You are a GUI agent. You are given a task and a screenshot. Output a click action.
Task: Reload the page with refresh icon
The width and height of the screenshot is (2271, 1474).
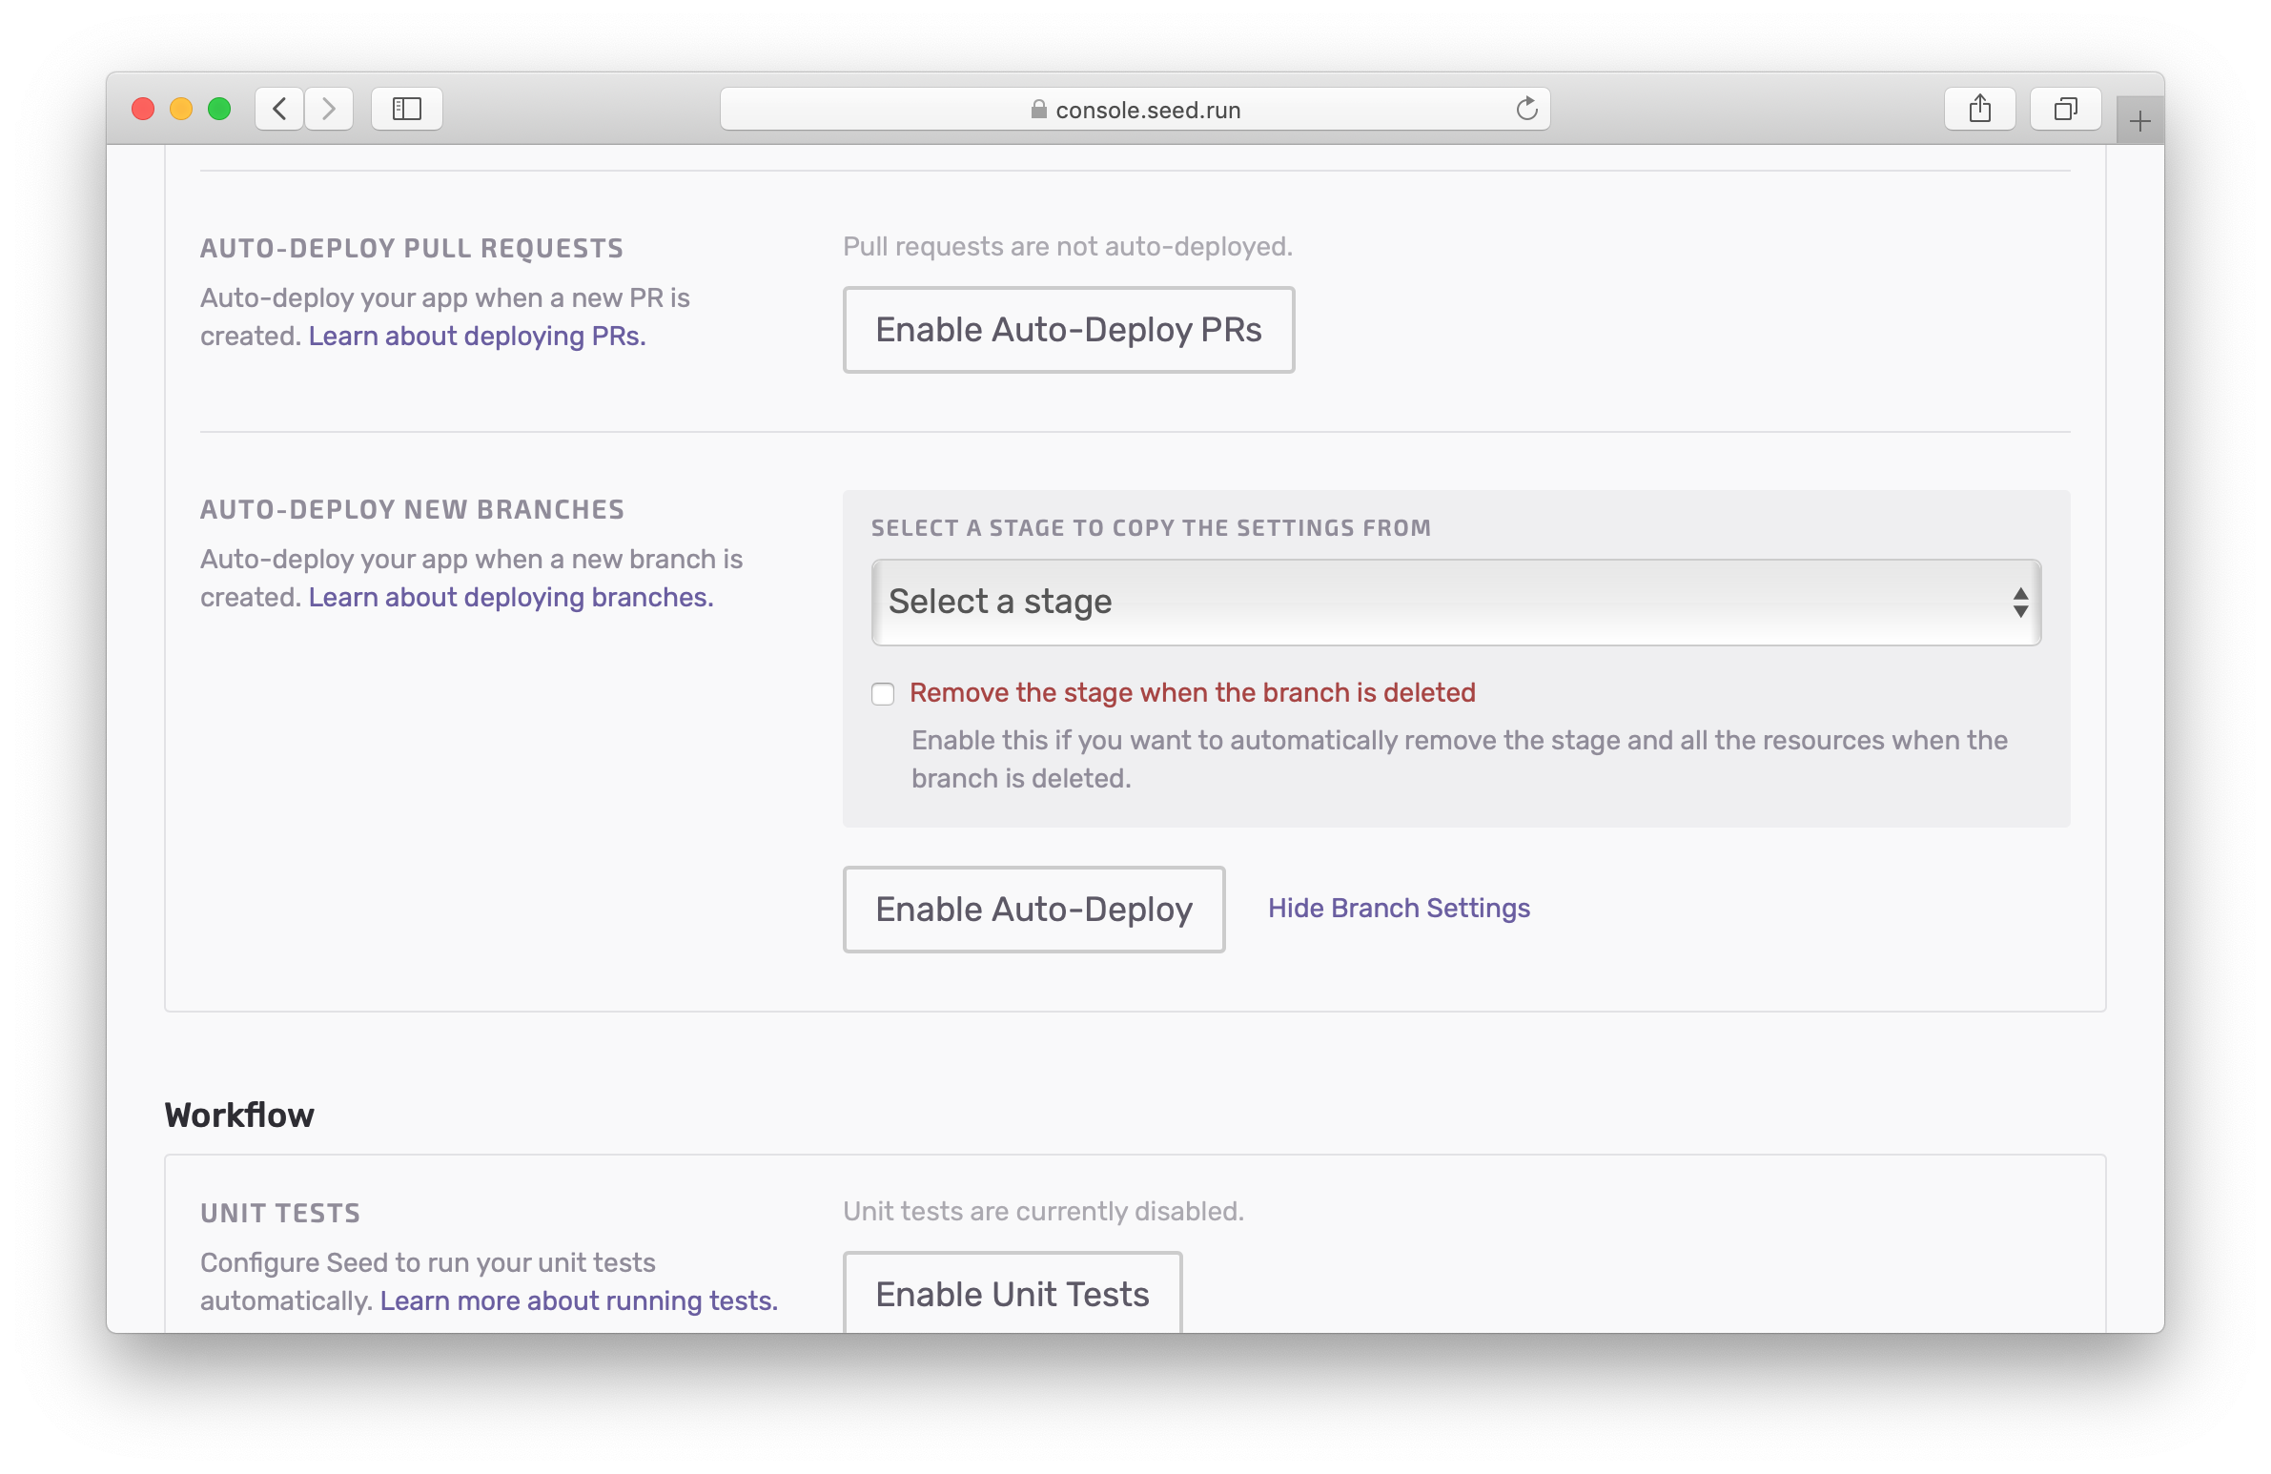pyautogui.click(x=1526, y=109)
